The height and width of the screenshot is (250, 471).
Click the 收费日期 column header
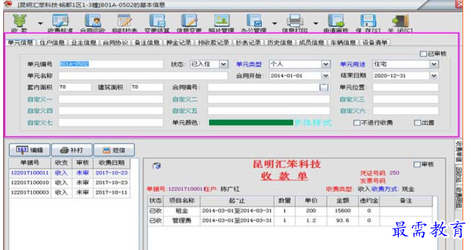(112, 163)
